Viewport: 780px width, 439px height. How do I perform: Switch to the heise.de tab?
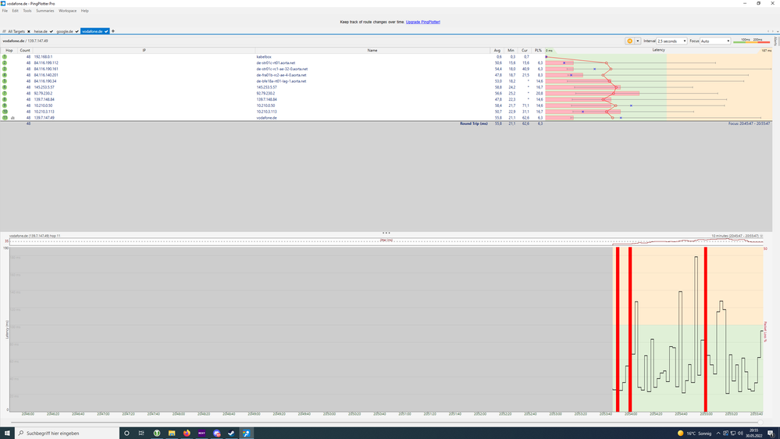pos(41,31)
